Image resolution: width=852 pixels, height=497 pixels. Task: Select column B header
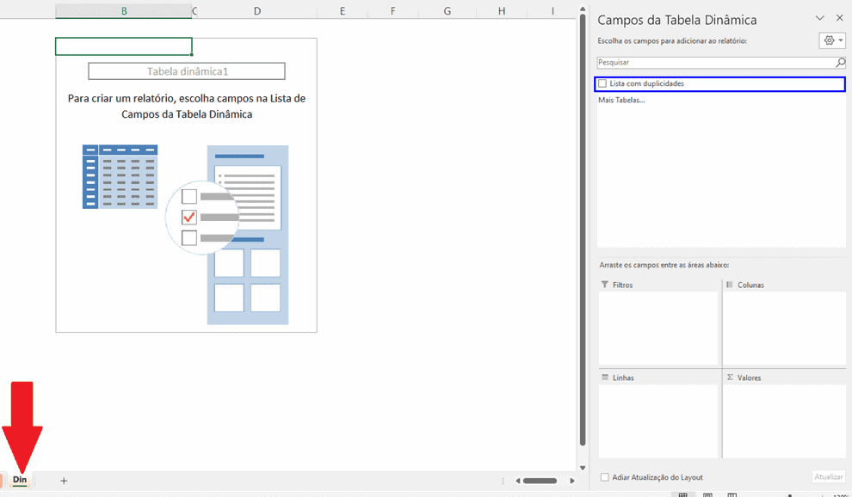pyautogui.click(x=124, y=11)
